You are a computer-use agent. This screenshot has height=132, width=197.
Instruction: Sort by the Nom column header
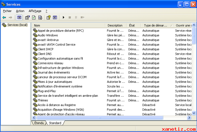point(69,25)
